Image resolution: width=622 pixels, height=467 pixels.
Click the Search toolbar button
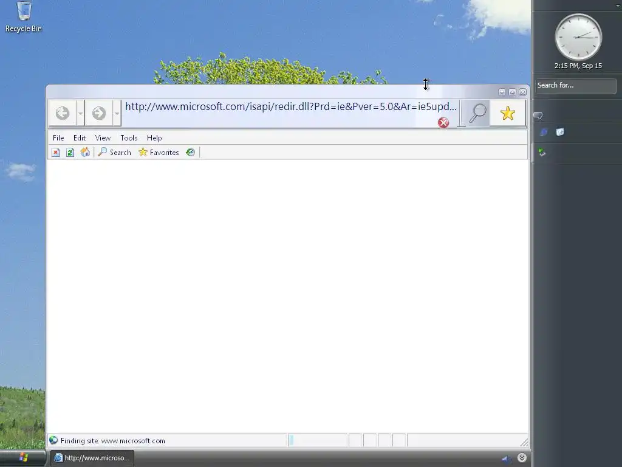[114, 152]
